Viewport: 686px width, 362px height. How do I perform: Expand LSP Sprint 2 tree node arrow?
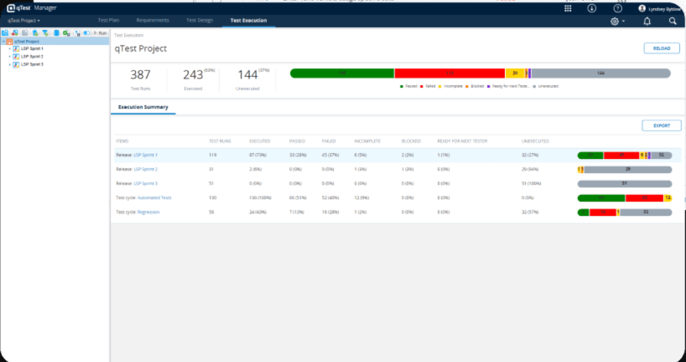(9, 56)
